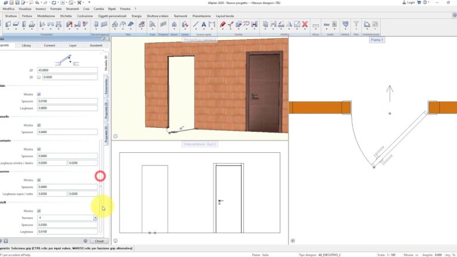The width and height of the screenshot is (457, 257).
Task: Open the Layer palette tab
Action: coord(73,45)
